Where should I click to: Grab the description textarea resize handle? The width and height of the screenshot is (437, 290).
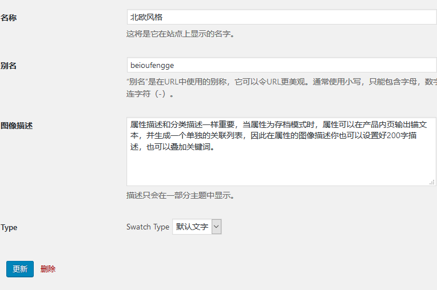(x=432, y=182)
